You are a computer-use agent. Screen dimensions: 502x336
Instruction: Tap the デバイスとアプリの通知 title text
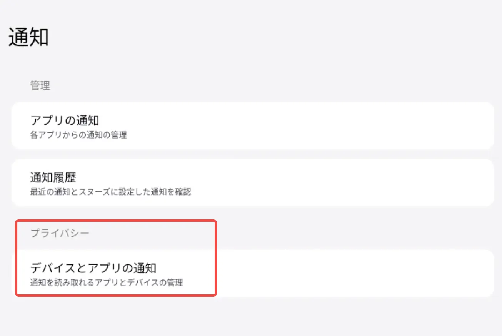coord(93,268)
